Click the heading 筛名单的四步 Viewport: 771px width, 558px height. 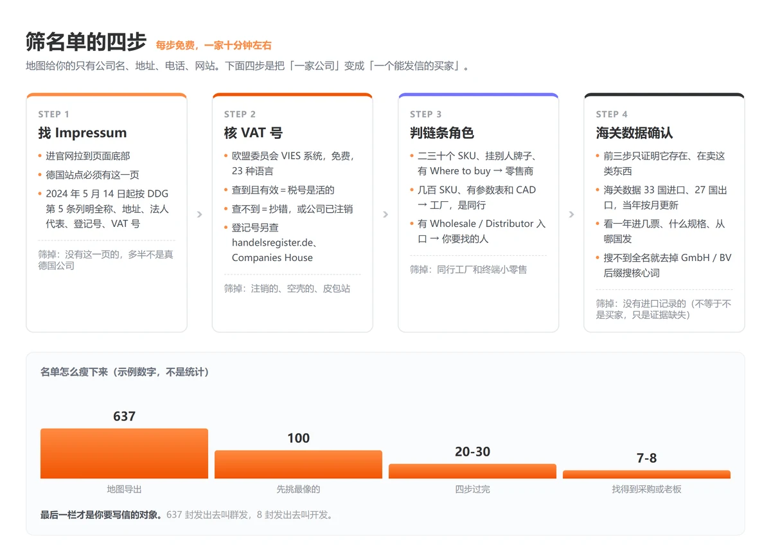86,42
